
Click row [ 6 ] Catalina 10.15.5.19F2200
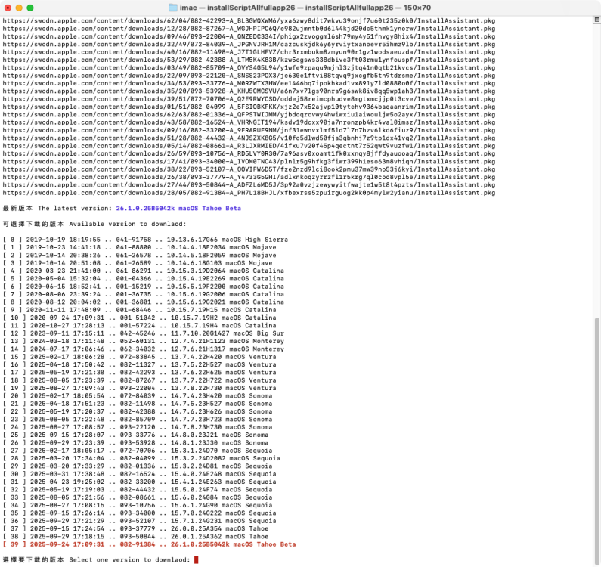(x=144, y=287)
